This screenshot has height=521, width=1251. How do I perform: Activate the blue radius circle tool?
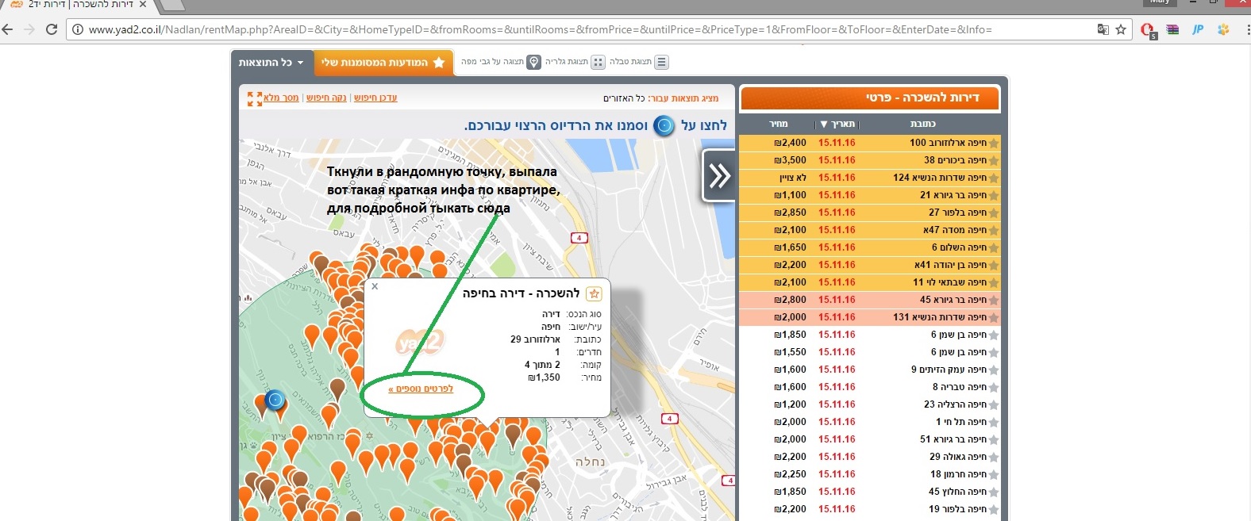coord(664,125)
